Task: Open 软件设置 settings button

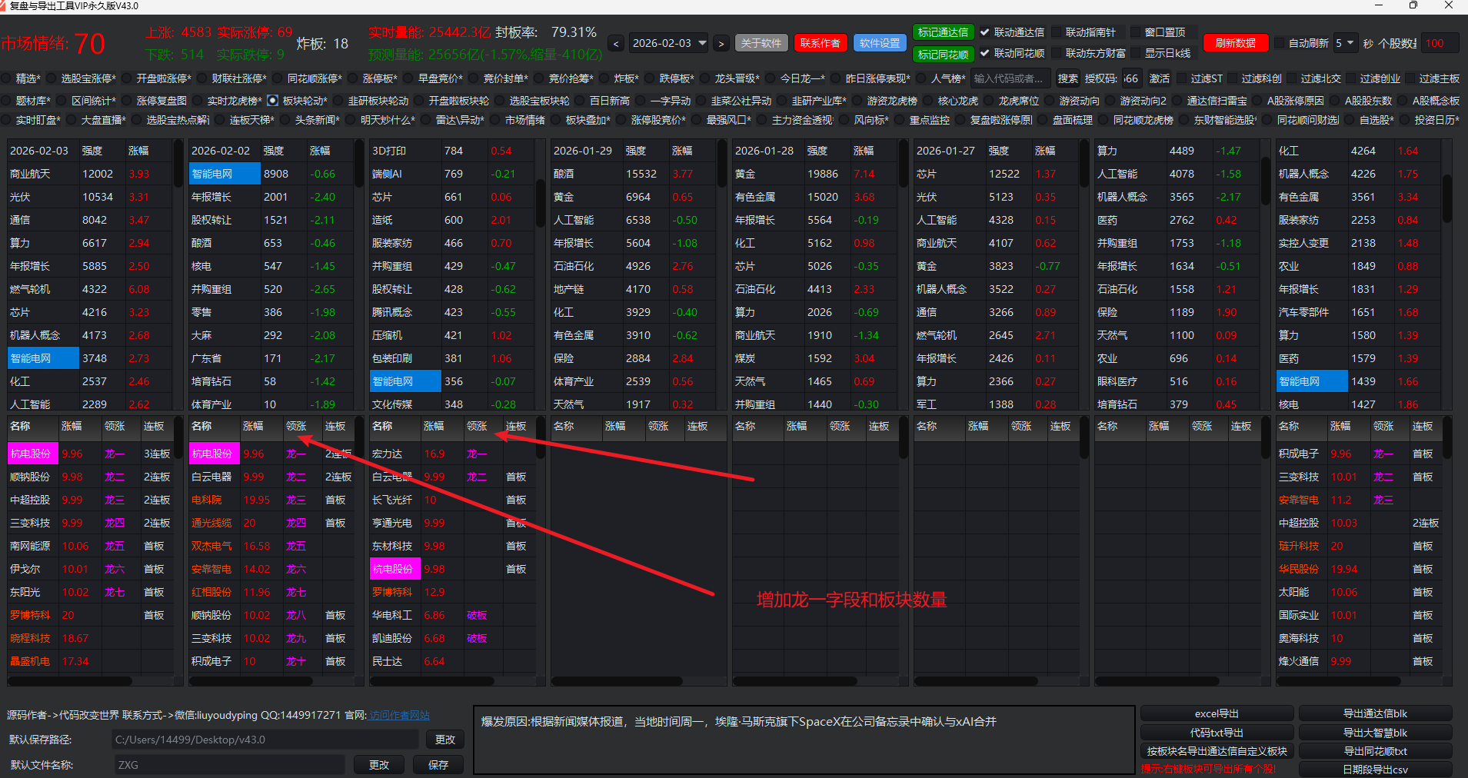Action: [880, 44]
